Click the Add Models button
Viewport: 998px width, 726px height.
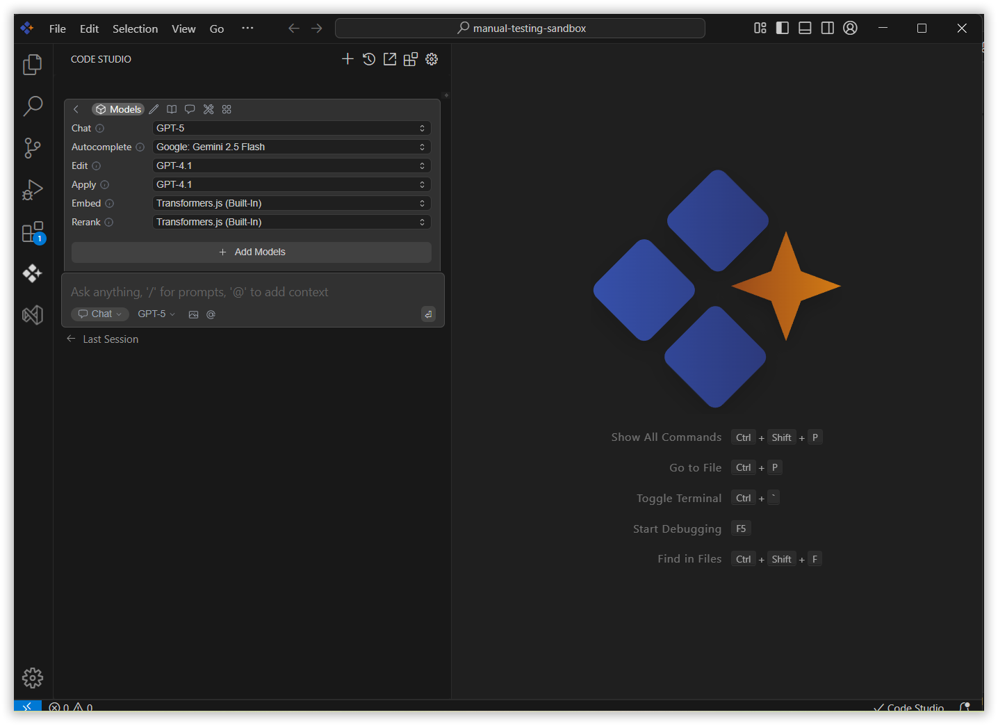[x=252, y=252]
